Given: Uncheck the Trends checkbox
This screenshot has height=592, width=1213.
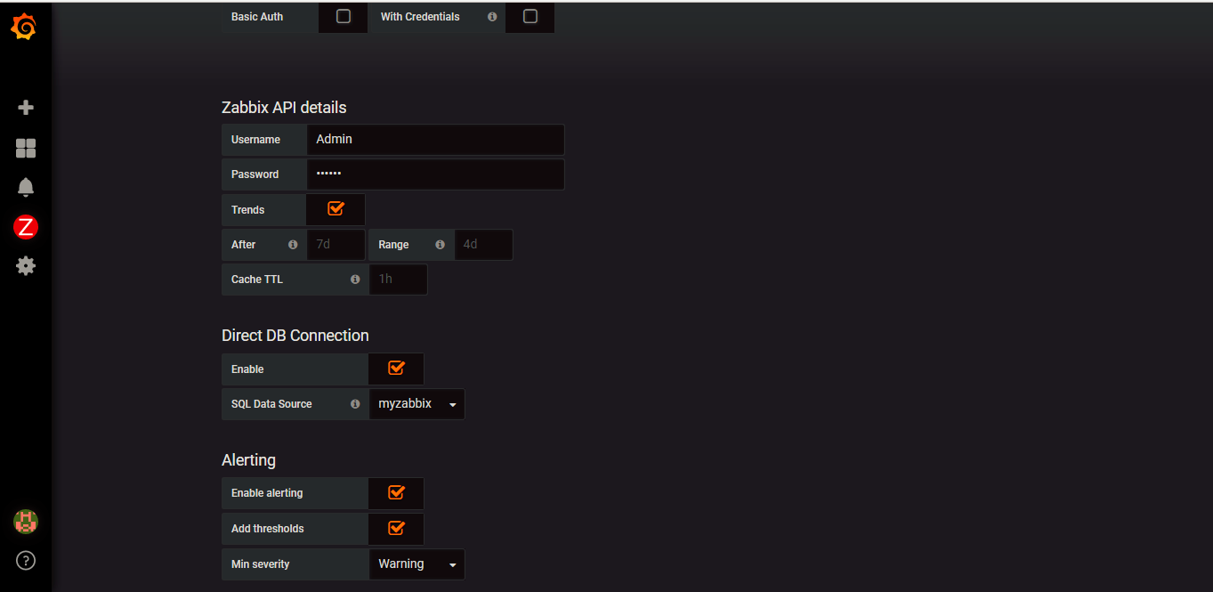Looking at the screenshot, I should point(336,209).
